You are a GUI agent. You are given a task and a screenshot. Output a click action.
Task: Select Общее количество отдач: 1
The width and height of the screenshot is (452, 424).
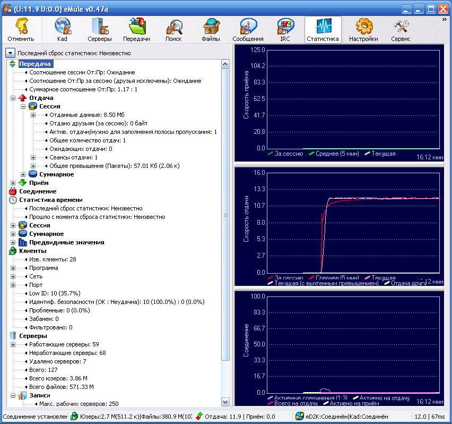tap(88, 140)
